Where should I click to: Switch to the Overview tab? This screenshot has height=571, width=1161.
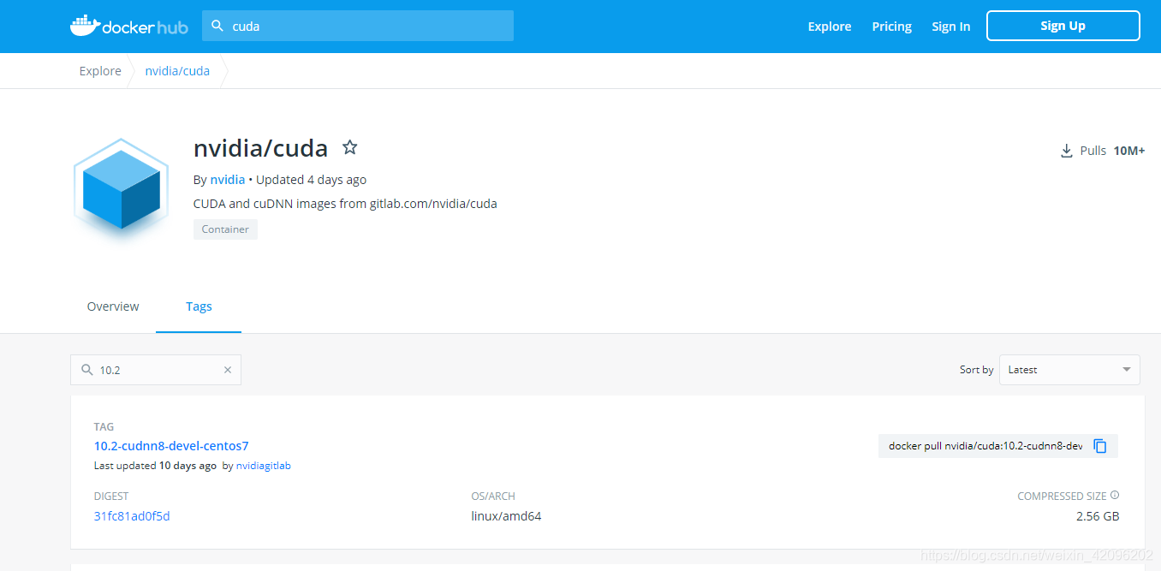click(112, 306)
